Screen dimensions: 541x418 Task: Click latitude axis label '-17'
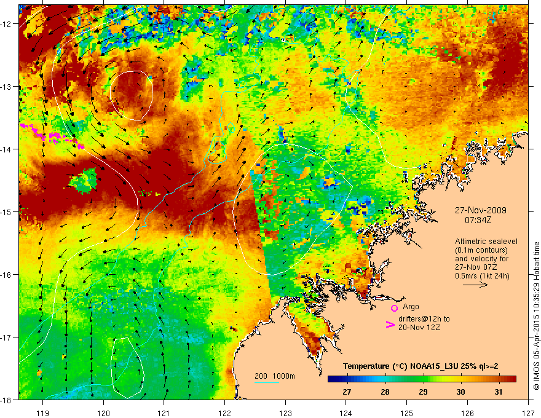pyautogui.click(x=7, y=337)
